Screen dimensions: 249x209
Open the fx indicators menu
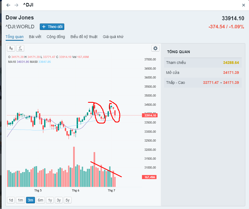point(20,48)
